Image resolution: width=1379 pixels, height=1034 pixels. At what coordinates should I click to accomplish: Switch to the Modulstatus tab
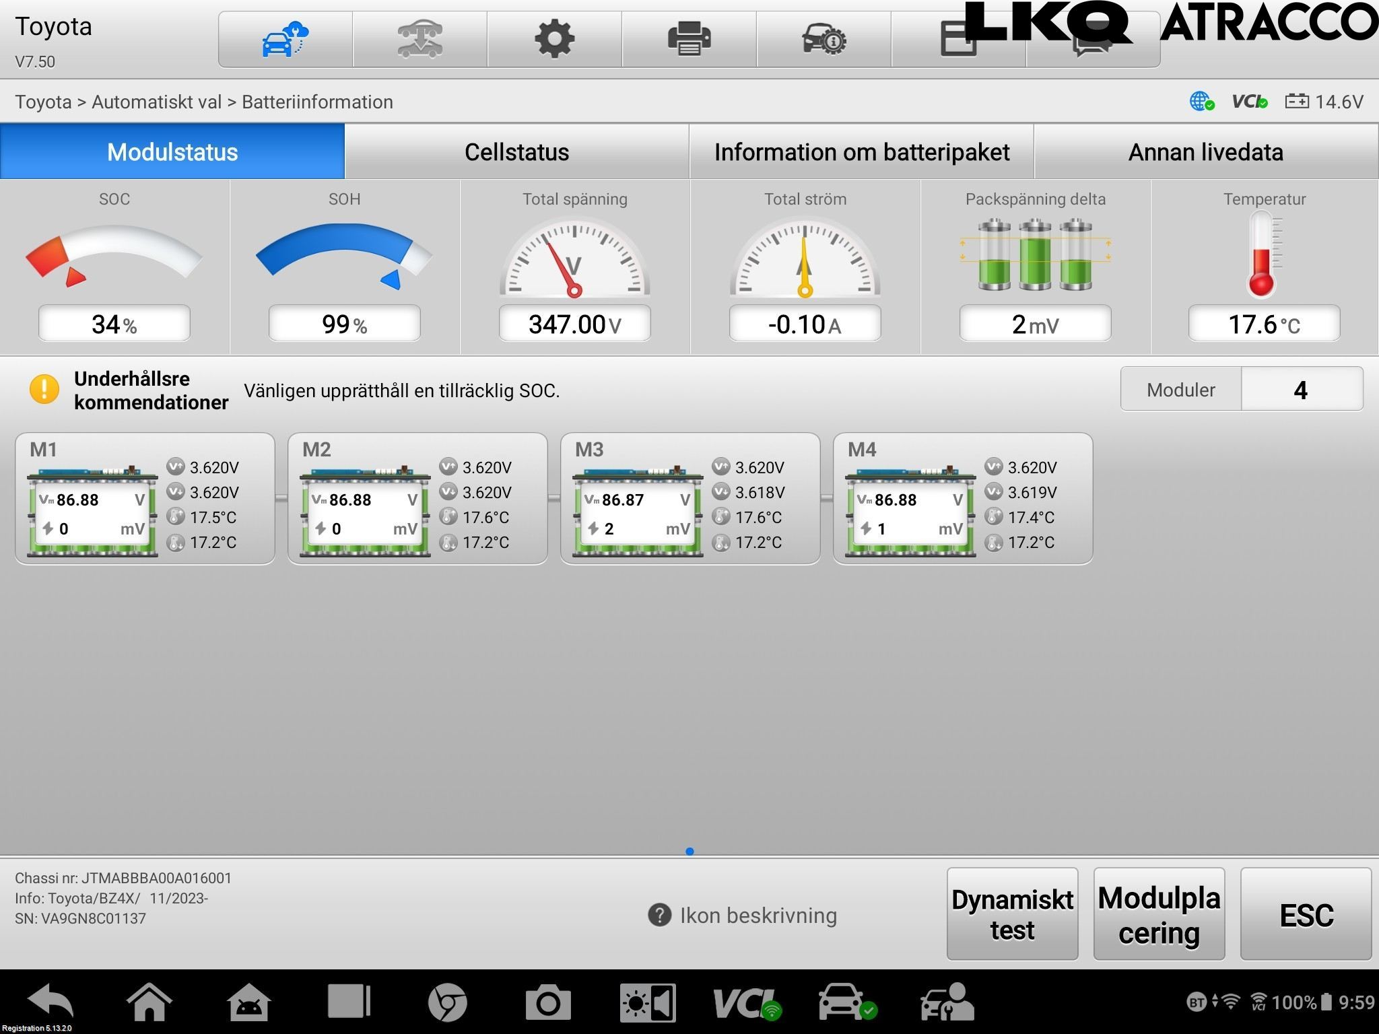click(x=172, y=151)
